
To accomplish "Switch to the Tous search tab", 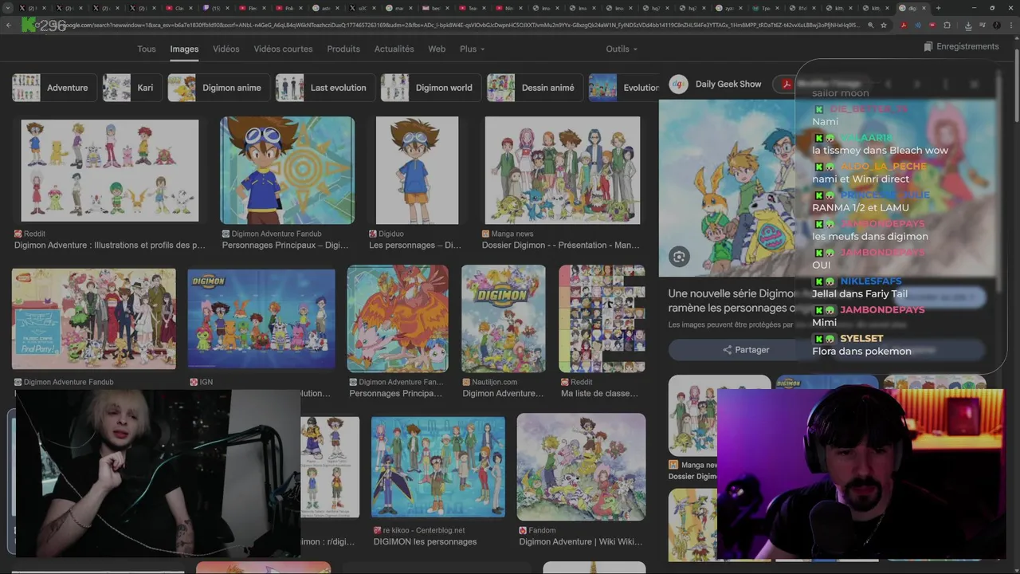I will click(147, 49).
